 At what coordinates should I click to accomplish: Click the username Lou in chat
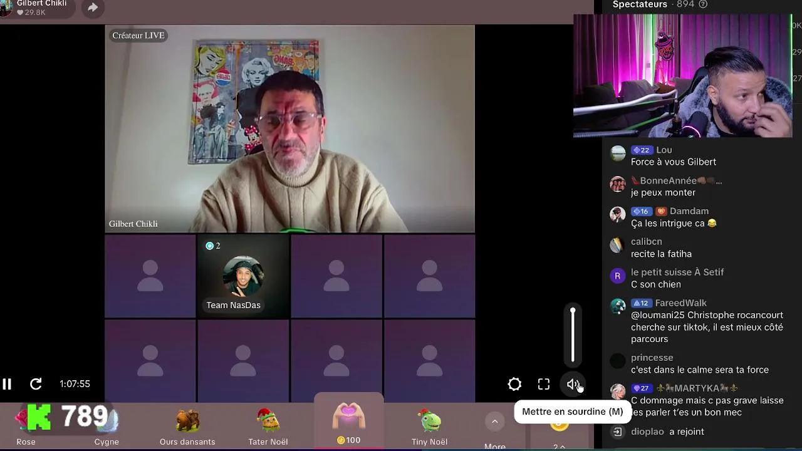(664, 150)
